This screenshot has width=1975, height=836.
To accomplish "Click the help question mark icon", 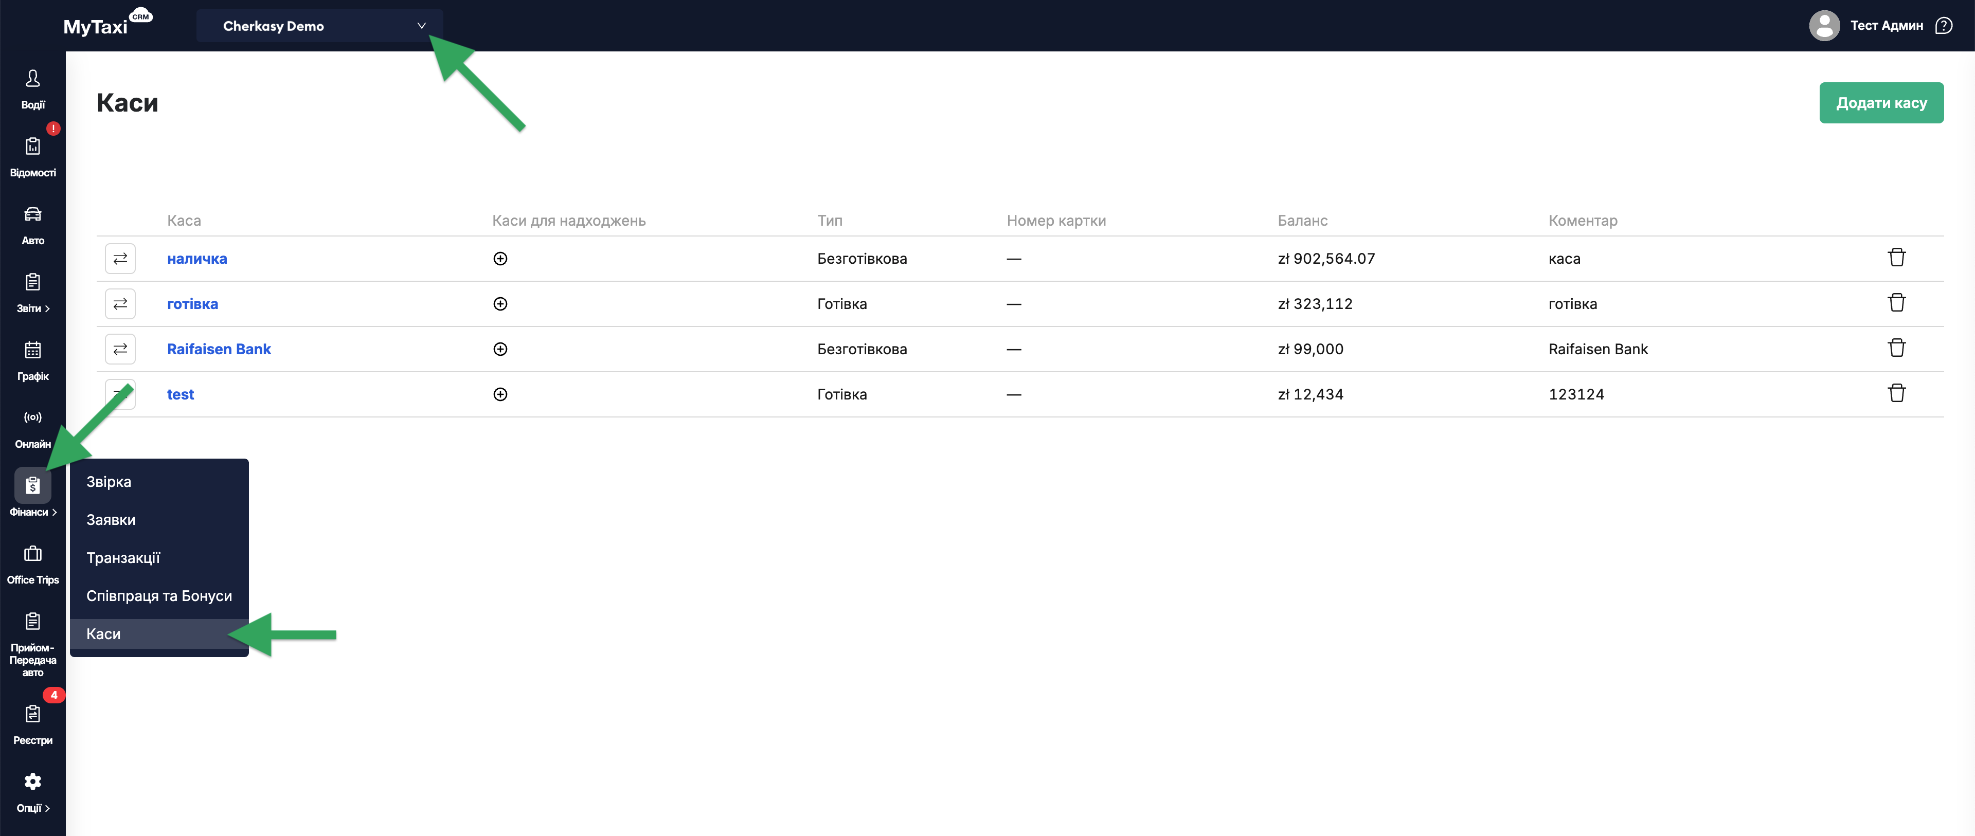I will 1944,25.
